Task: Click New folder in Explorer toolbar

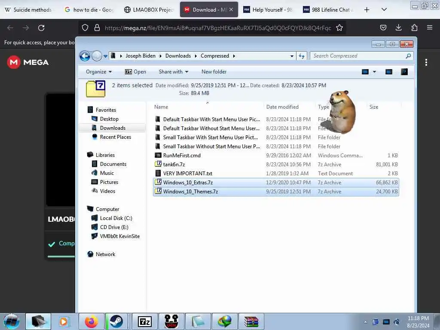Action: [x=214, y=72]
